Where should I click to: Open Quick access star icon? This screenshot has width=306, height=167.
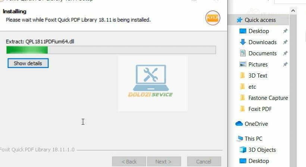coord(239,20)
